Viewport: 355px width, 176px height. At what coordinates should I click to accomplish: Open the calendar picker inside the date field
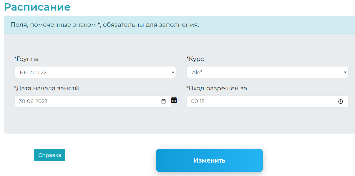coord(164,102)
